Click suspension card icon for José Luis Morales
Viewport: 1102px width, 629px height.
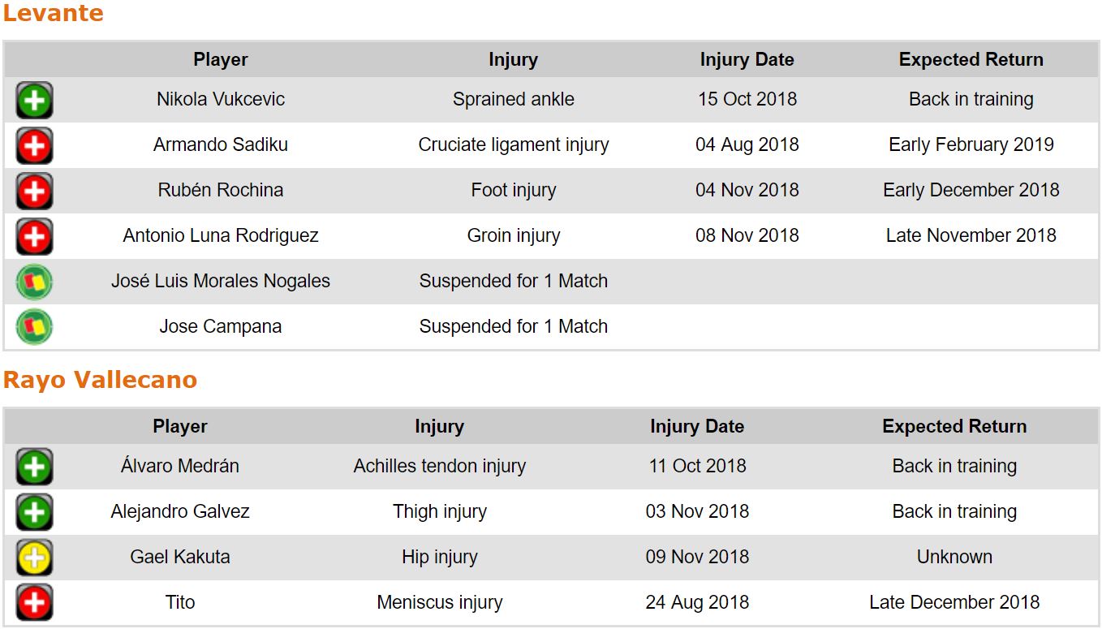34,282
